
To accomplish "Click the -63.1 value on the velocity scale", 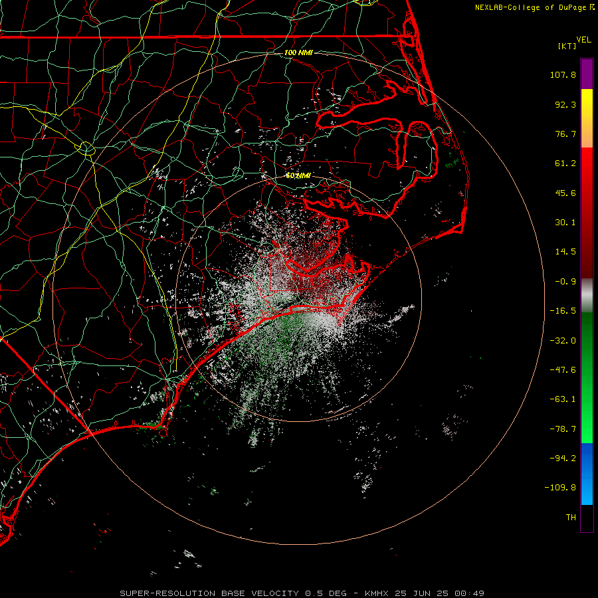I will coord(563,399).
